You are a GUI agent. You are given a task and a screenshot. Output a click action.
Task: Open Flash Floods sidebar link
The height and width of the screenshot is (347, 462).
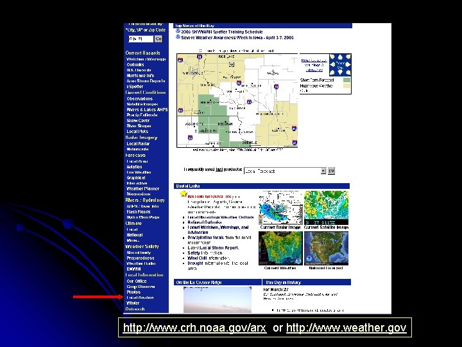click(x=138, y=212)
